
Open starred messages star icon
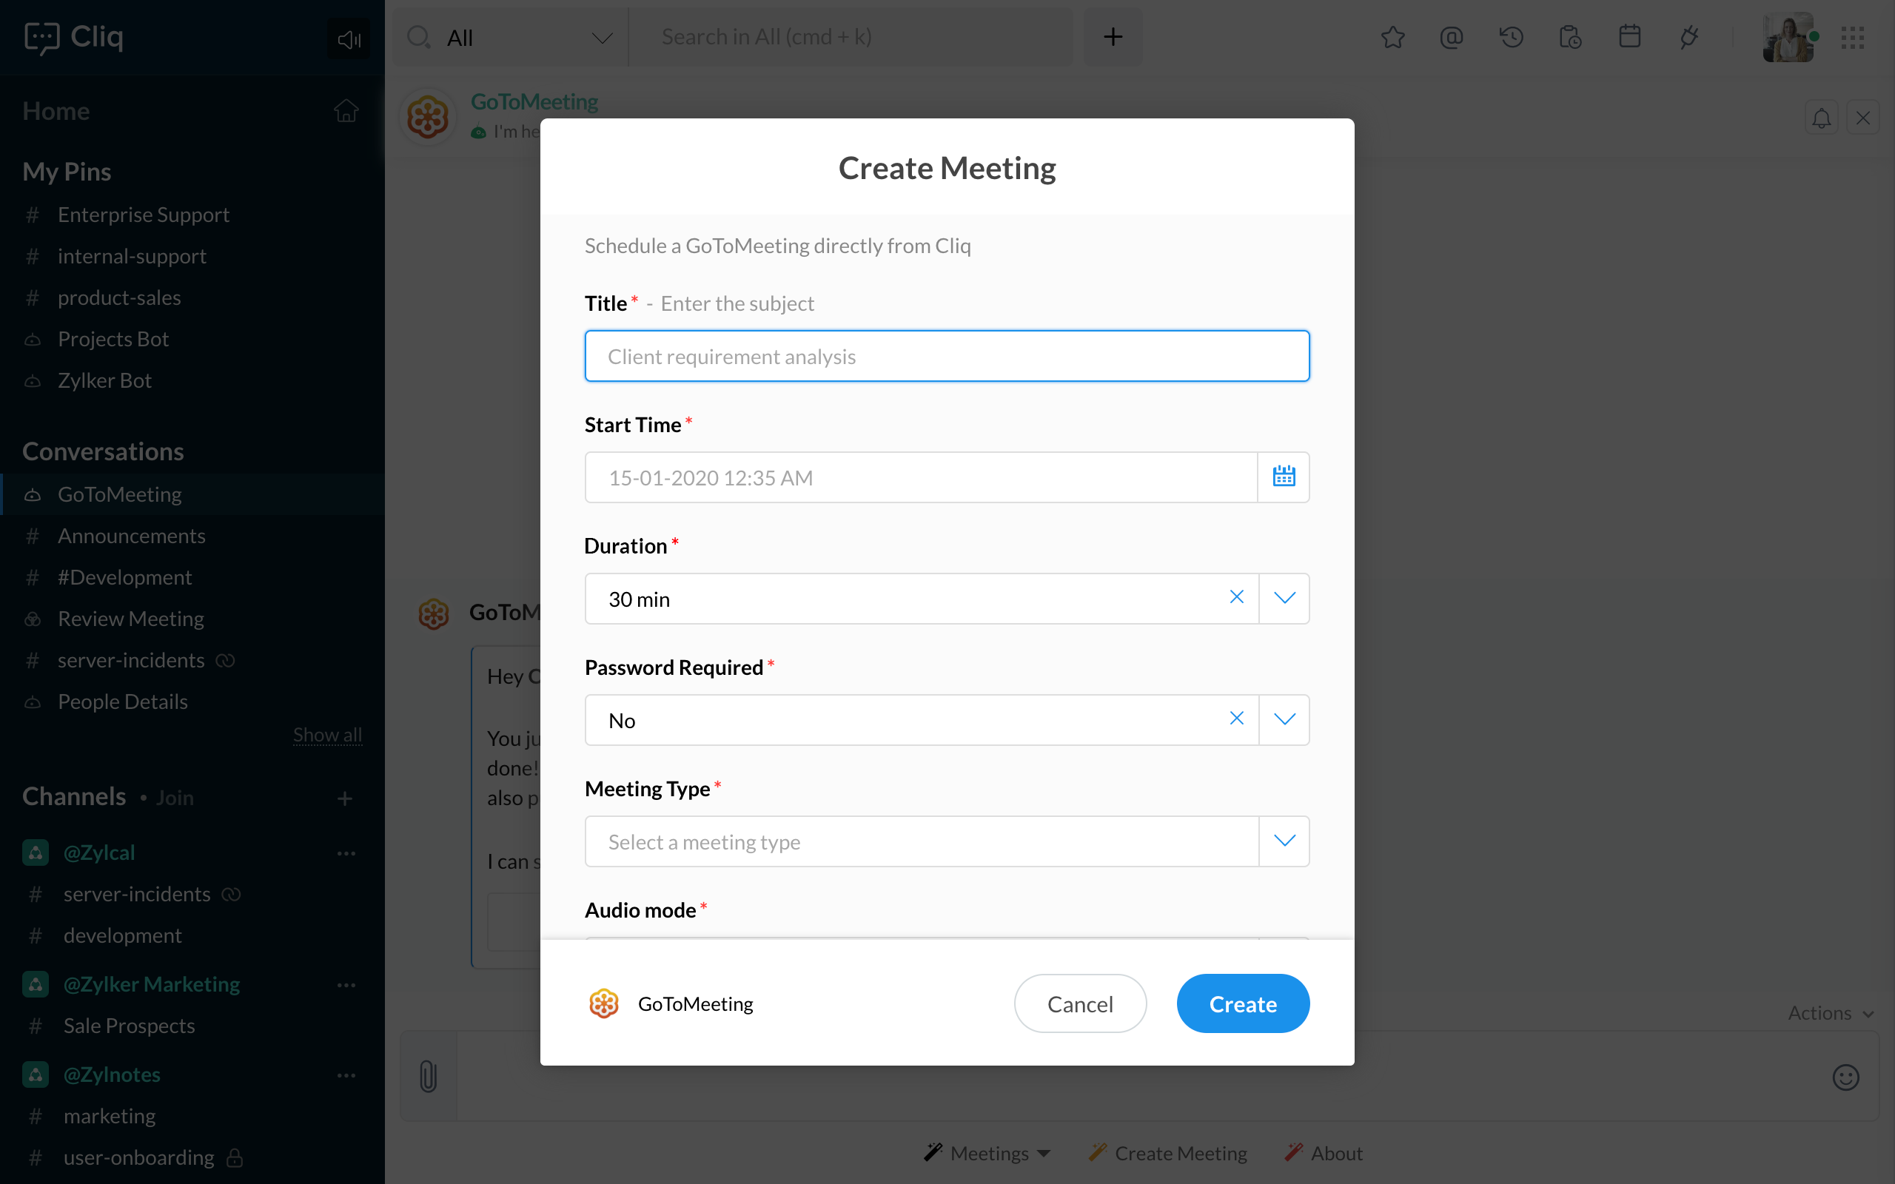tap(1392, 37)
